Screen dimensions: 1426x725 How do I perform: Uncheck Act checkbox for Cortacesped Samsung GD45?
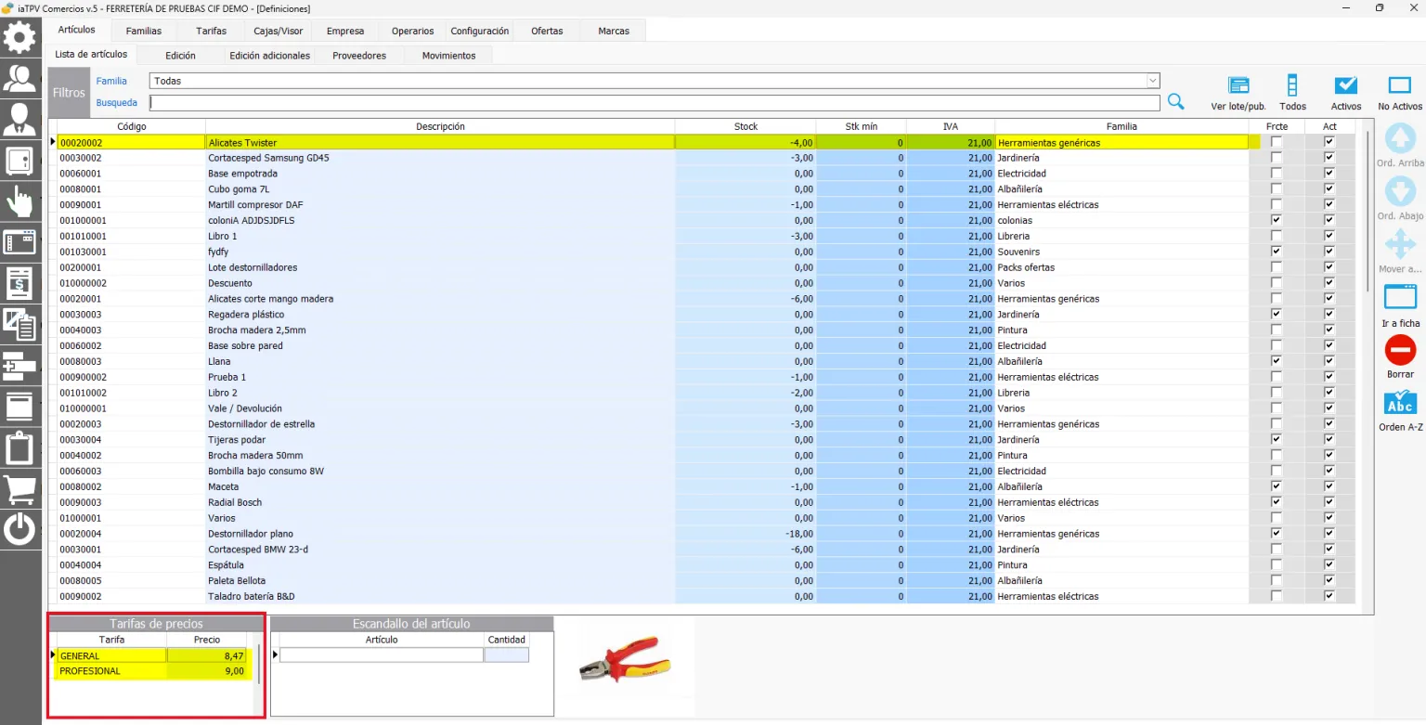pos(1329,158)
